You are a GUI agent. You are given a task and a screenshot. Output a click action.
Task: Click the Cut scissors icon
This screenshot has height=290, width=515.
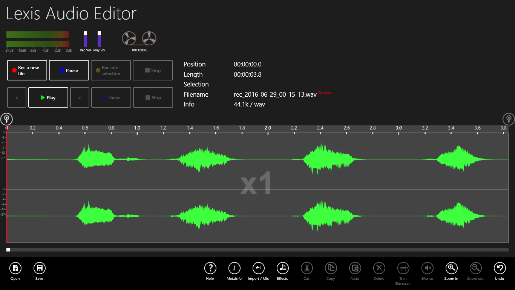(x=307, y=268)
